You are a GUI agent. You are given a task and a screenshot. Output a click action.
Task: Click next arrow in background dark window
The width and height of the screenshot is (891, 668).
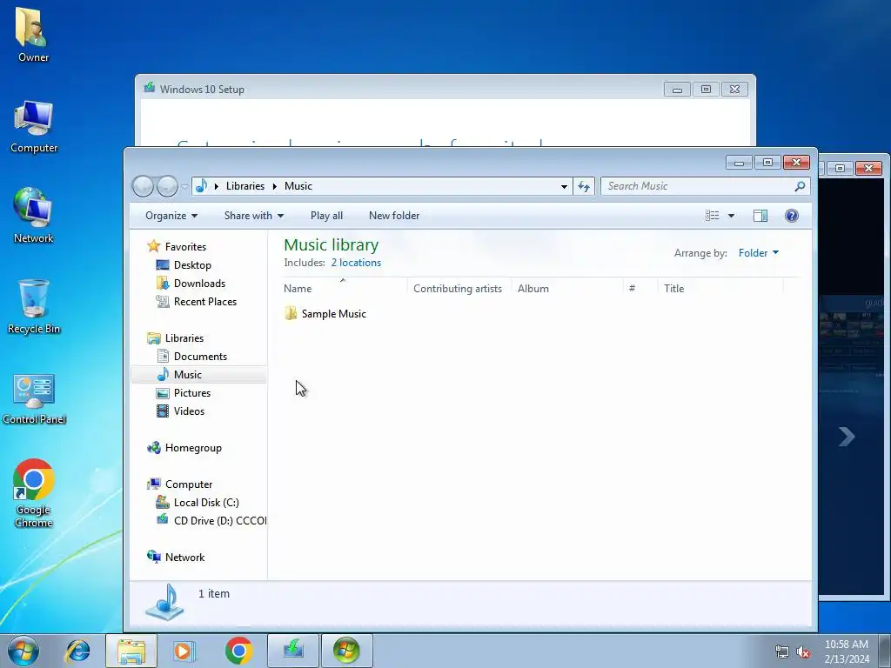(x=846, y=437)
